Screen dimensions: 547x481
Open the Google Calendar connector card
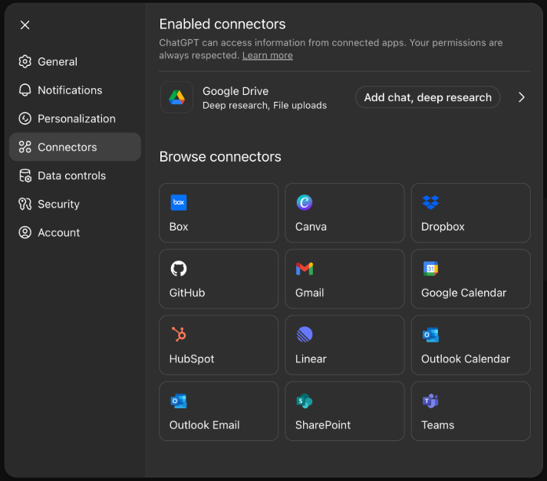(470, 279)
